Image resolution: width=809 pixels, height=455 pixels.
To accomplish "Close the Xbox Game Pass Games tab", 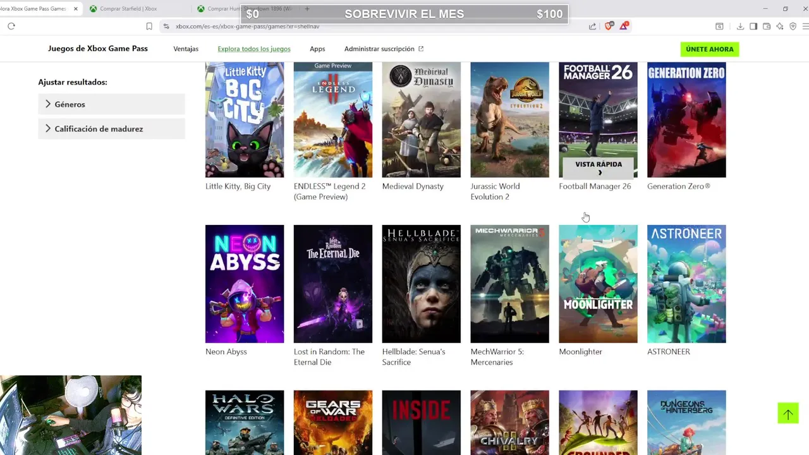I will (x=75, y=9).
